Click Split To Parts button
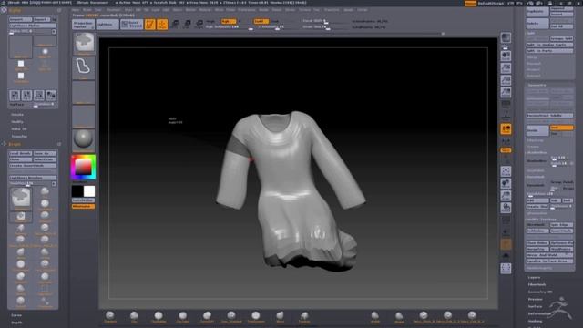 (x=549, y=51)
